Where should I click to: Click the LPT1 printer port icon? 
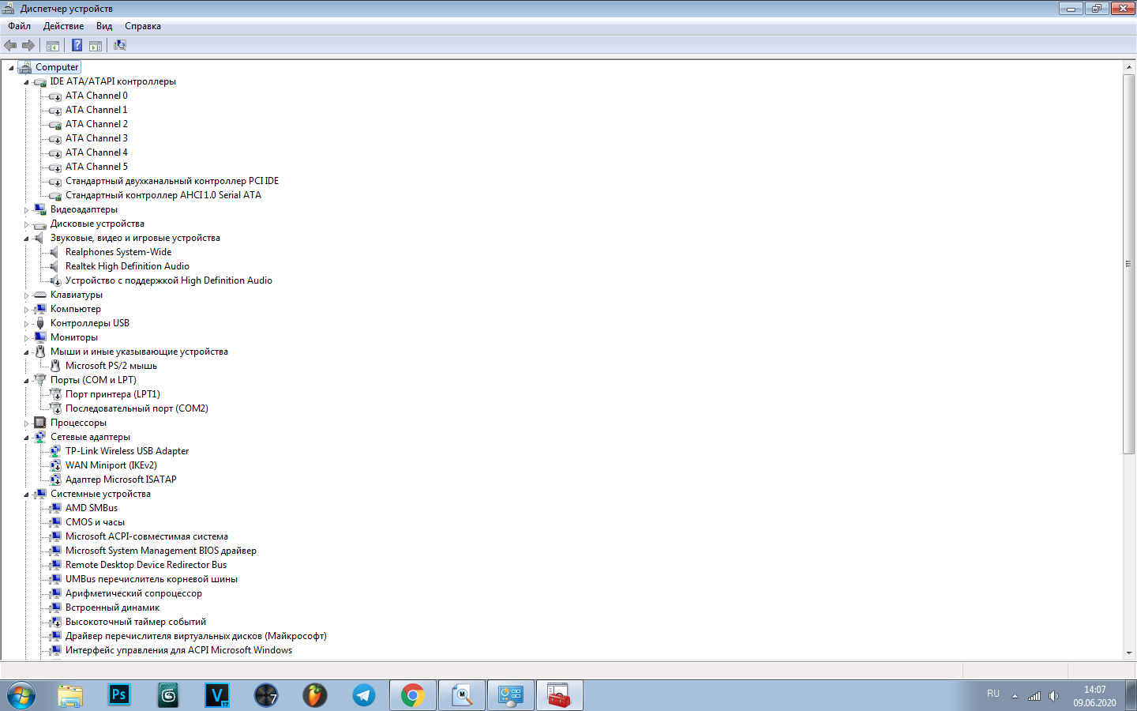[55, 394]
